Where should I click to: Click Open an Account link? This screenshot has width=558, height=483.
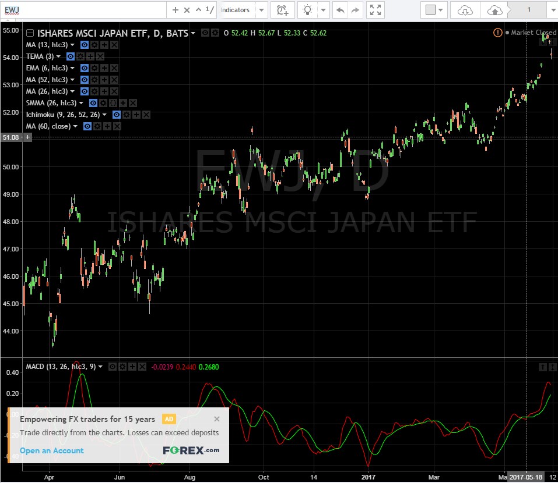click(51, 450)
